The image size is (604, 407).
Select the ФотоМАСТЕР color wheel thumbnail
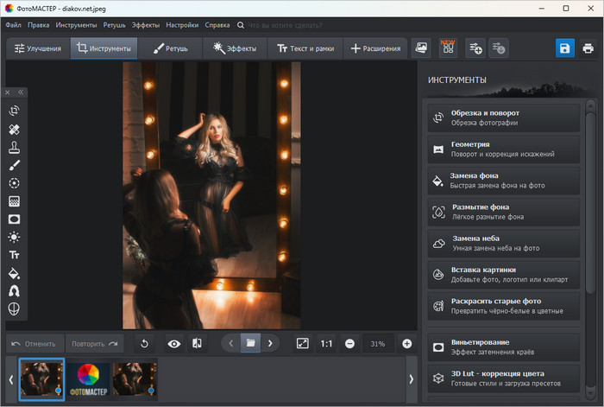click(x=87, y=379)
